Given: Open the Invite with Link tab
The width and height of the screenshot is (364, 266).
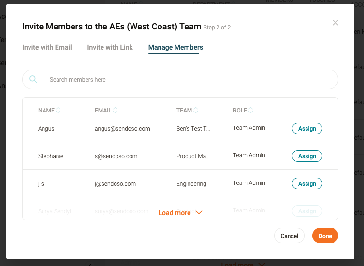Looking at the screenshot, I should click(x=110, y=47).
